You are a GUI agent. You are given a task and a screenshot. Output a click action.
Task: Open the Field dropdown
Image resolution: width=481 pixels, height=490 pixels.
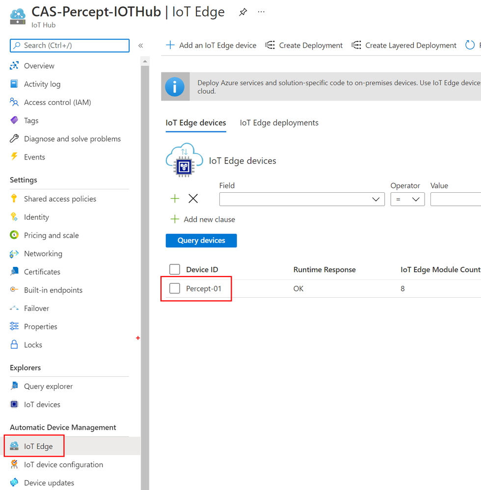[x=302, y=199]
